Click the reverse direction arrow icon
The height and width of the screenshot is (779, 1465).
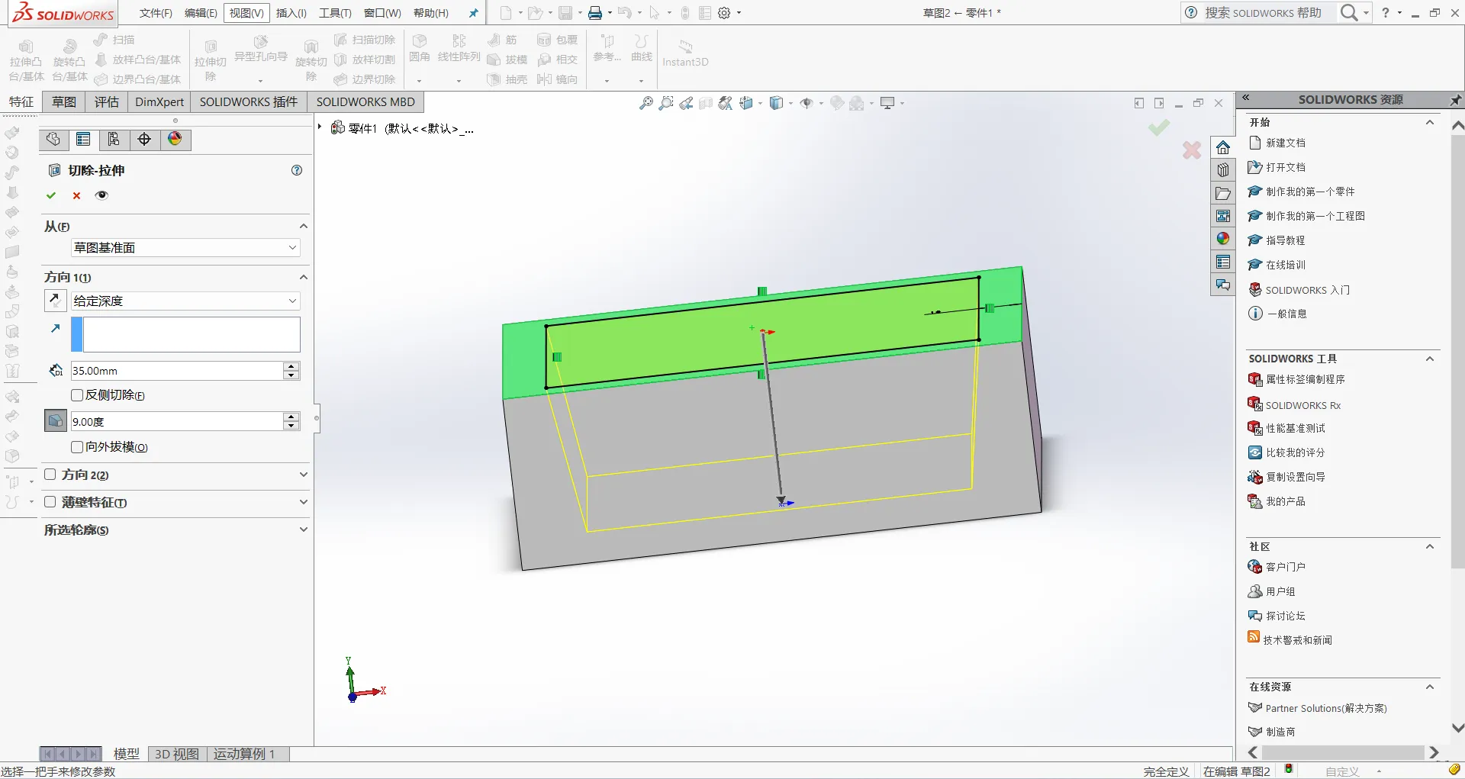(x=55, y=301)
